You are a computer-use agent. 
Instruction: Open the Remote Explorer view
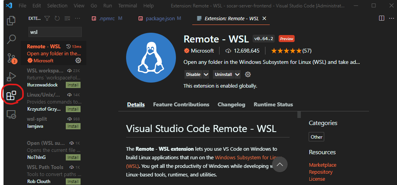(11, 115)
